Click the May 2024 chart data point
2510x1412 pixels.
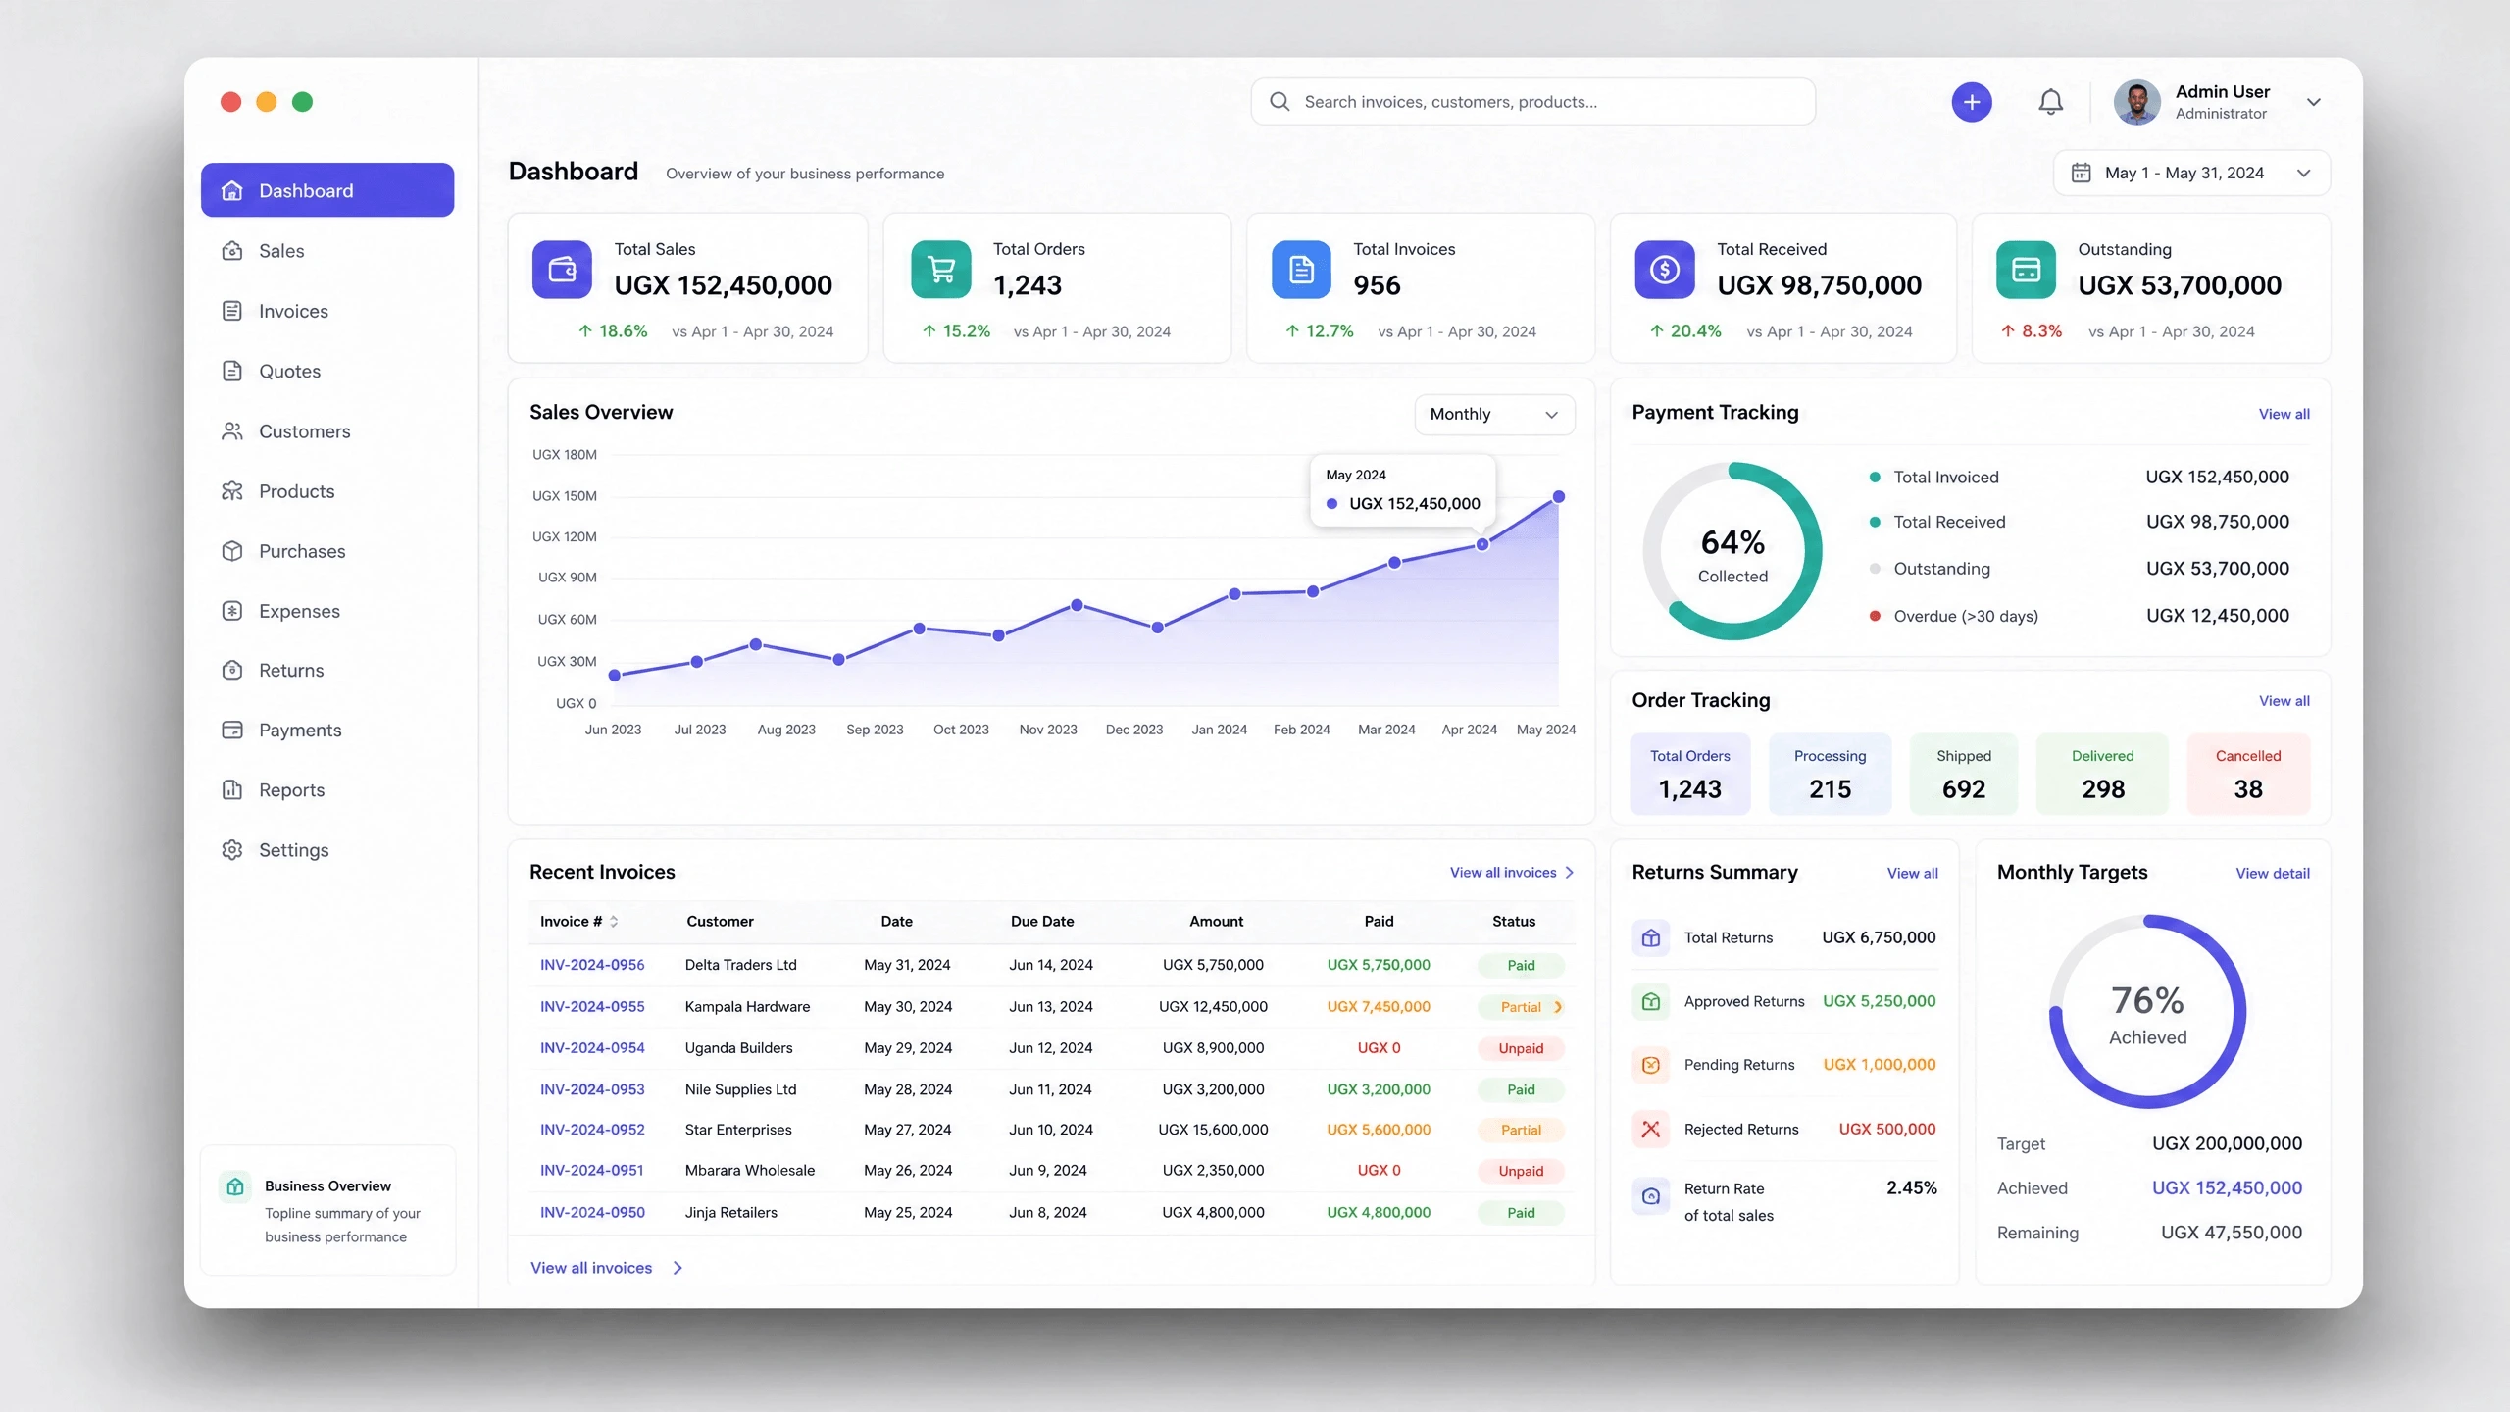click(1559, 497)
